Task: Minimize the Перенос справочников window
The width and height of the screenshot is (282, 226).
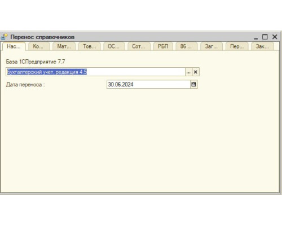Action: 256,37
